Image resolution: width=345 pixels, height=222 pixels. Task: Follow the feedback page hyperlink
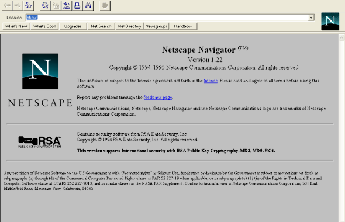coord(158,97)
